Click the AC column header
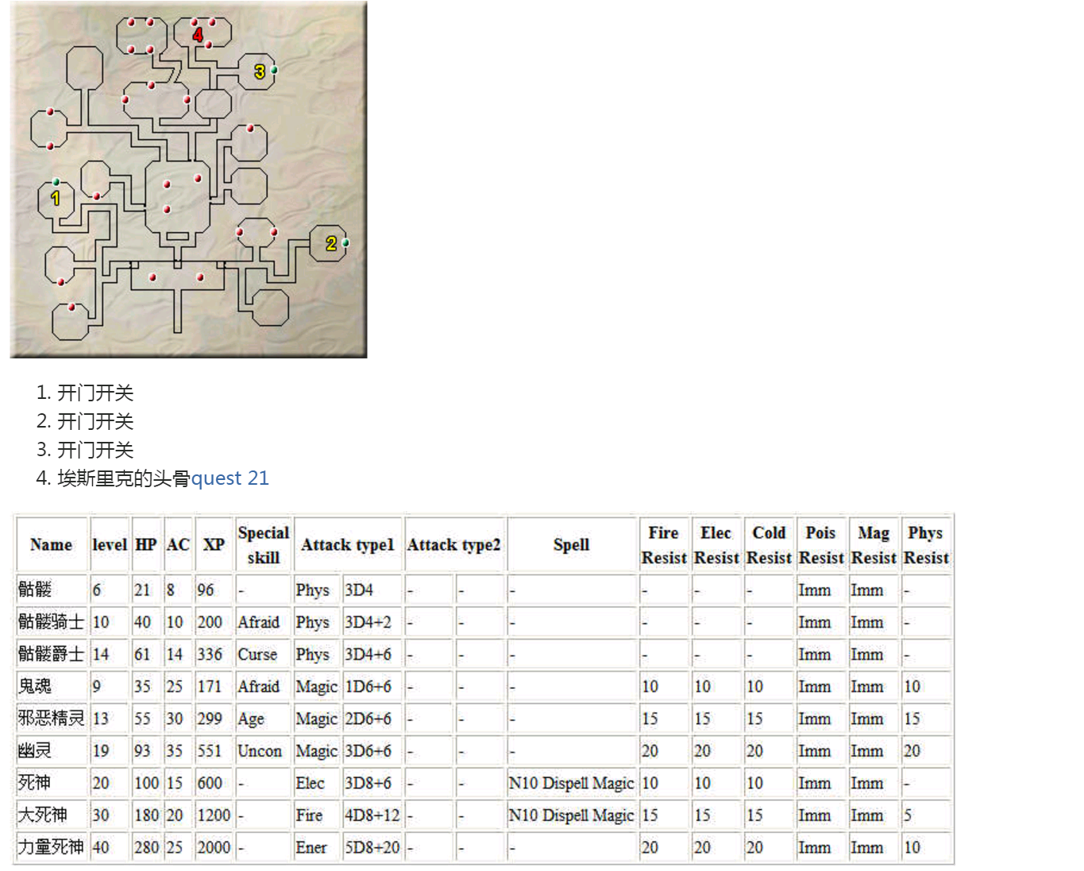 (x=177, y=544)
